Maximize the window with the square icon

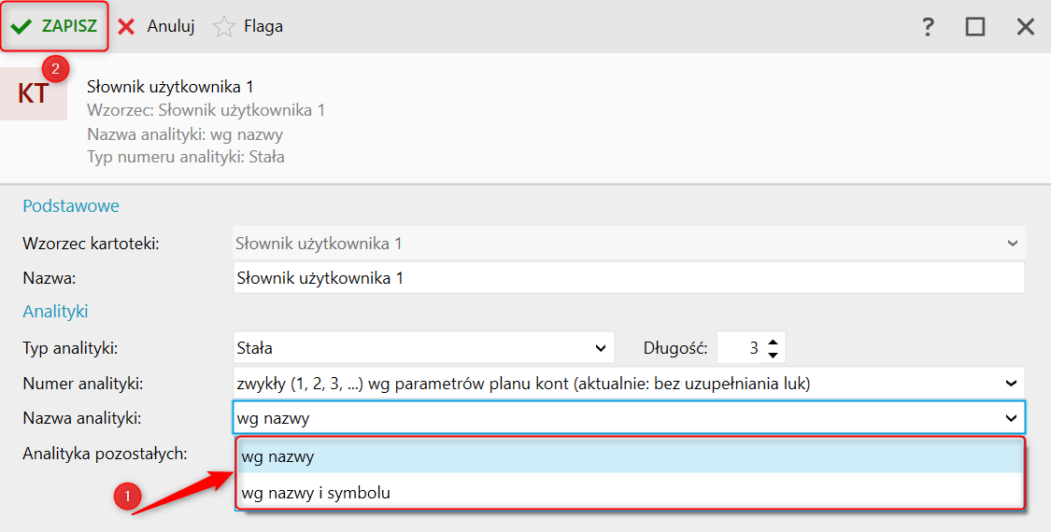coord(975,26)
